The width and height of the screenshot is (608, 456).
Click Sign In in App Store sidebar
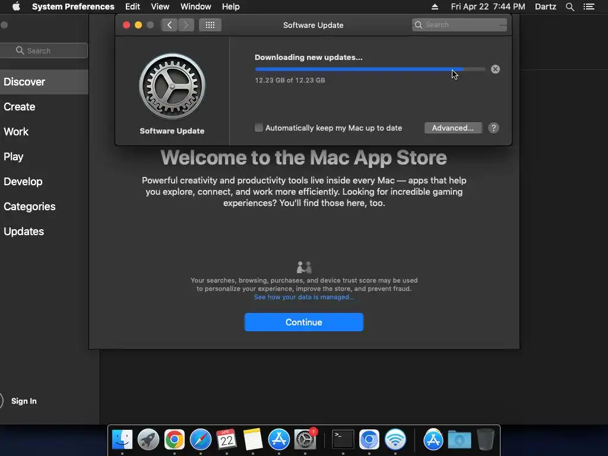24,401
